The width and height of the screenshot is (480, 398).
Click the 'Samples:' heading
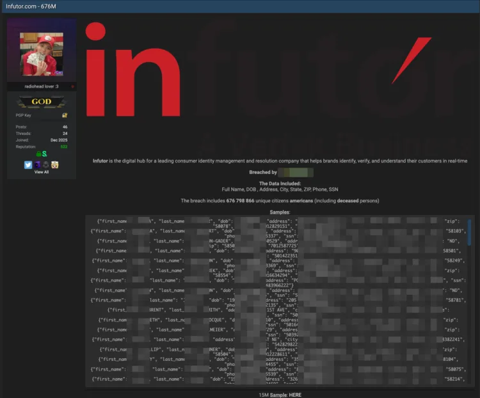(x=280, y=212)
